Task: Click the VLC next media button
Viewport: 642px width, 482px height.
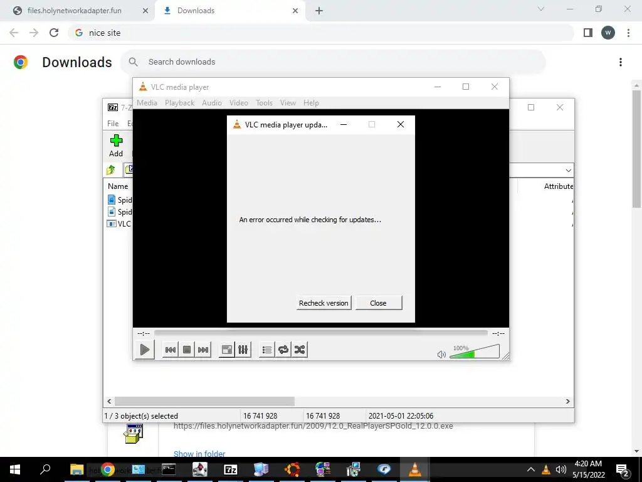Action: coord(203,350)
